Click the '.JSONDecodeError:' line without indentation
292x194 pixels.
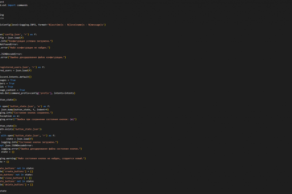click(11, 54)
